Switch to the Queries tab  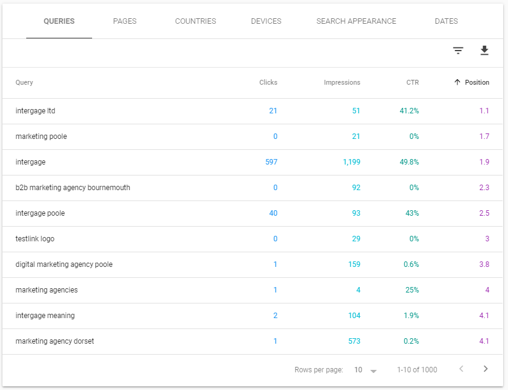(59, 21)
